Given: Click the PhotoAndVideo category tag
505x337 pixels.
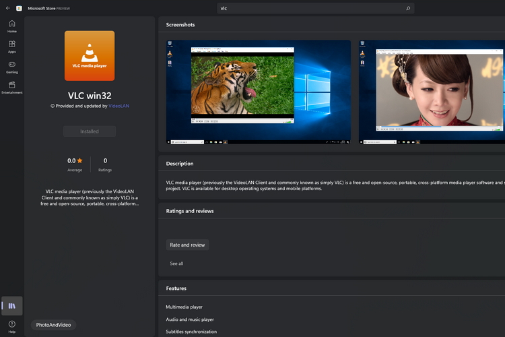Looking at the screenshot, I should (x=53, y=325).
